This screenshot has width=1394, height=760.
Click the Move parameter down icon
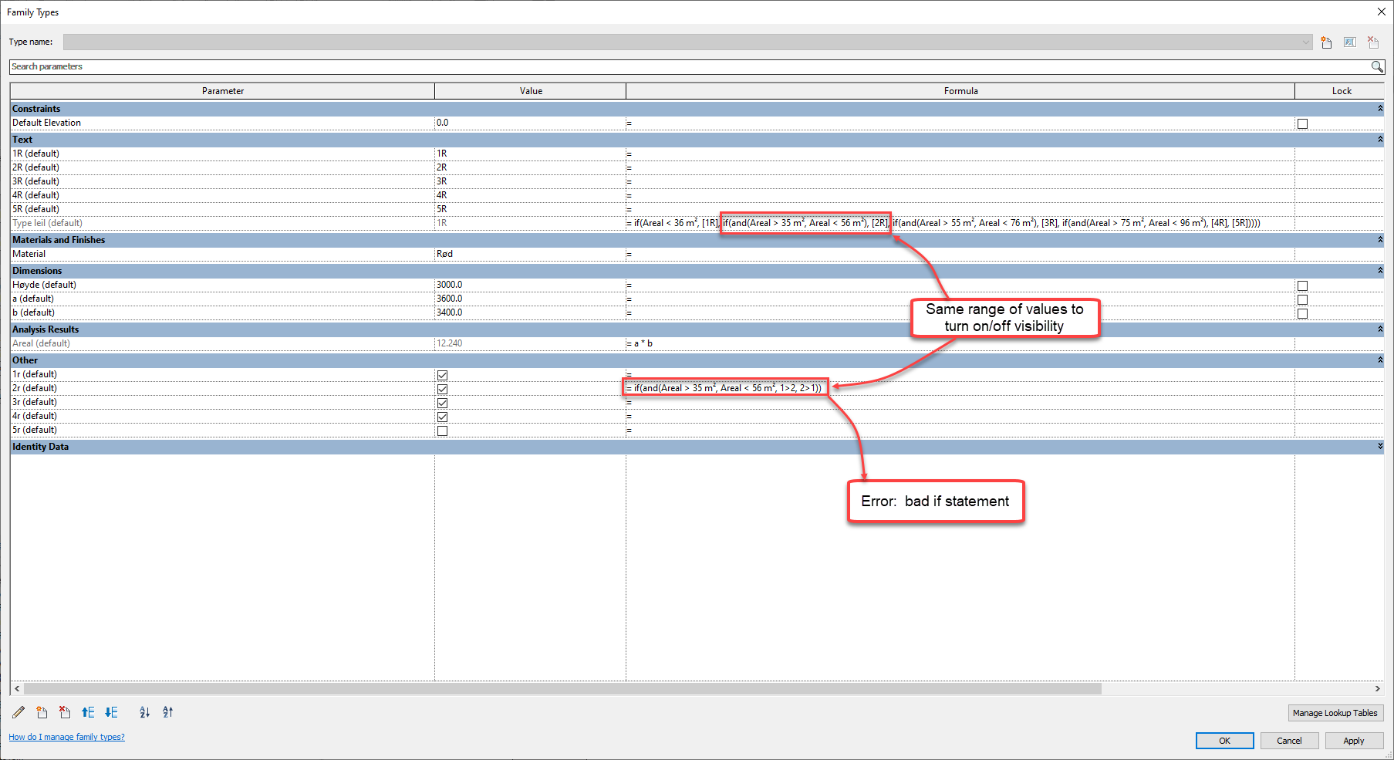coord(111,712)
